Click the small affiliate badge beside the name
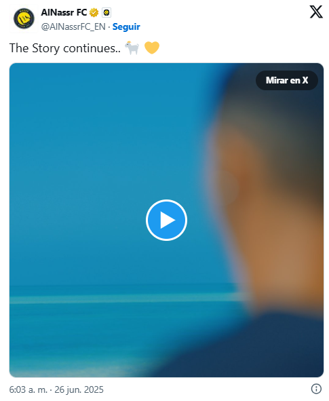The width and height of the screenshot is (329, 401). pyautogui.click(x=107, y=12)
